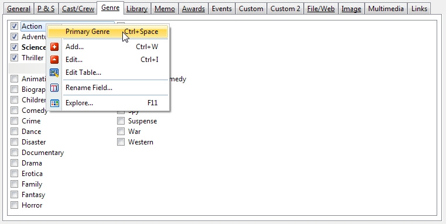Check the Crime genre checkbox
Image resolution: width=446 pixels, height=224 pixels.
click(14, 121)
